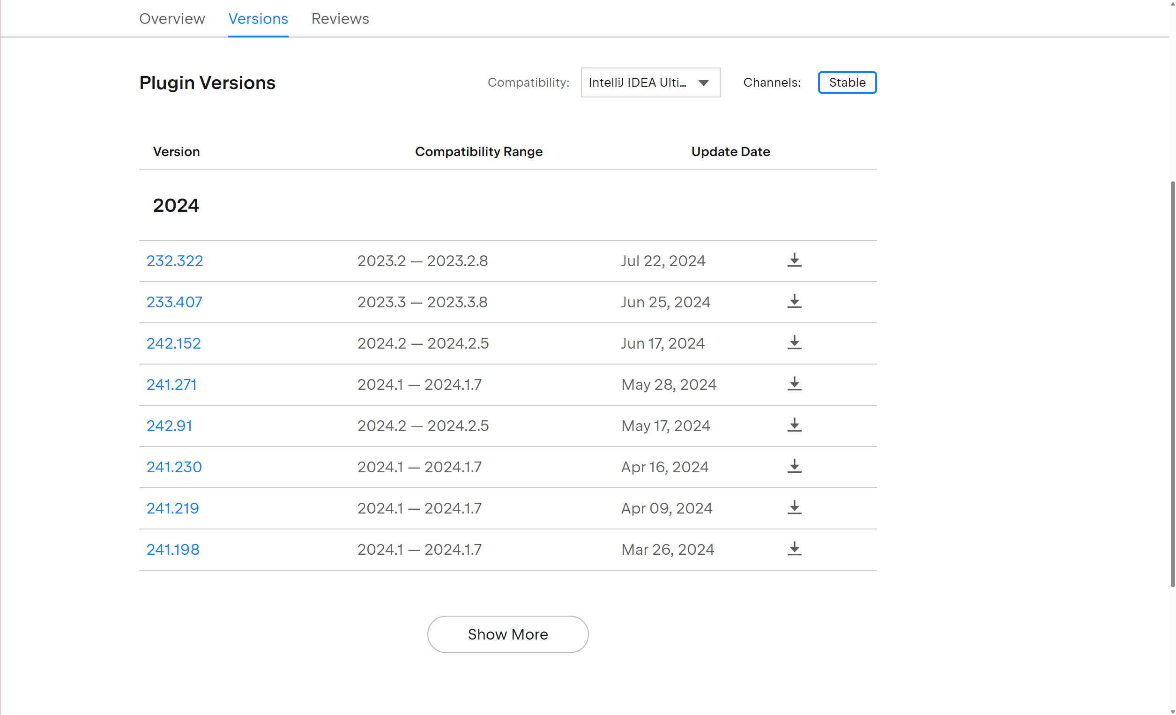Download plugin version 241.230

794,466
